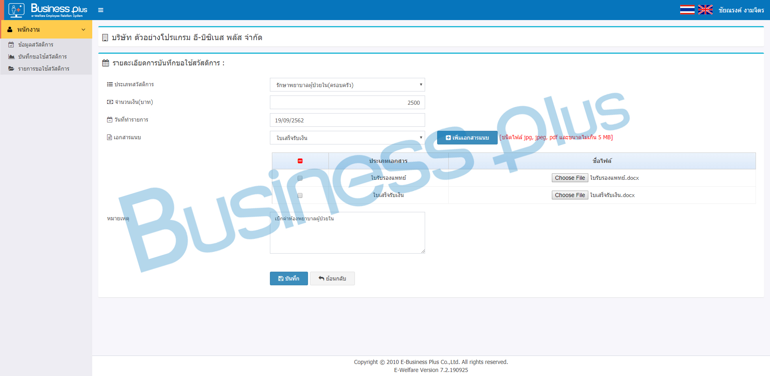Switch language with the UK flag
Screen dimensions: 770x376
tap(705, 10)
